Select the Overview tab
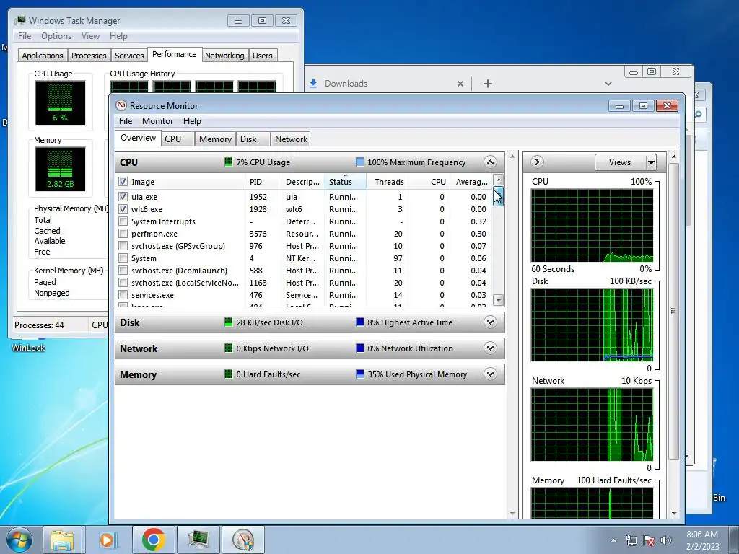This screenshot has height=554, width=739. (138, 138)
